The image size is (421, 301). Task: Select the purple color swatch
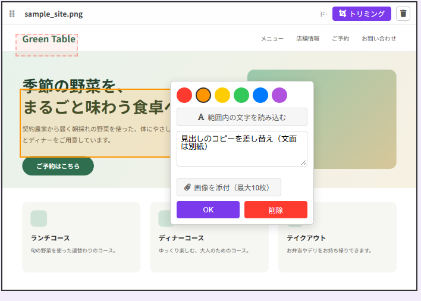point(279,95)
